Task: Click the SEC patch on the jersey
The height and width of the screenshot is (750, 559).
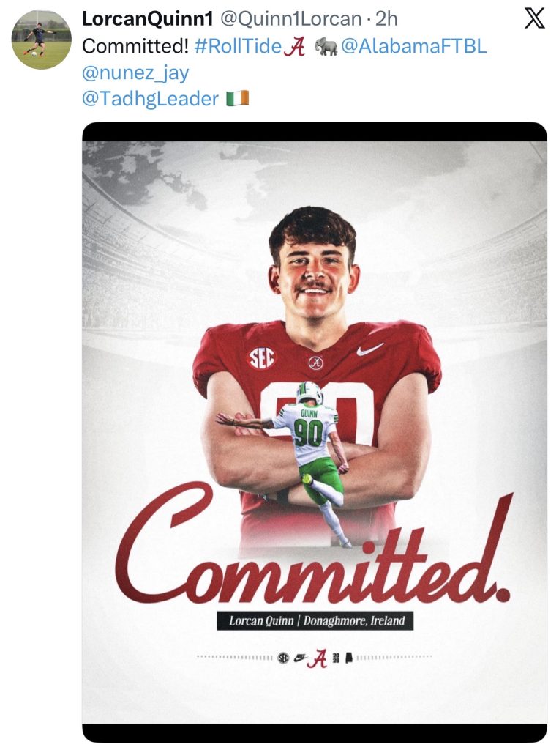Action: pyautogui.click(x=261, y=358)
